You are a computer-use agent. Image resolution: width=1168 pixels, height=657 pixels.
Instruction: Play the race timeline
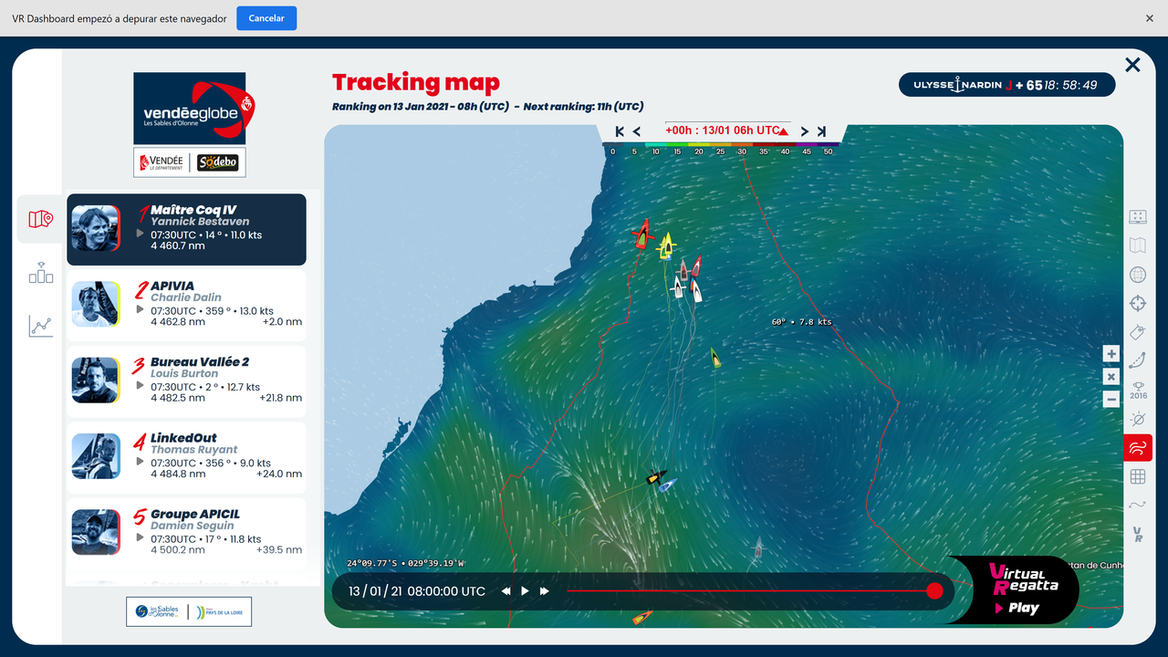click(525, 591)
